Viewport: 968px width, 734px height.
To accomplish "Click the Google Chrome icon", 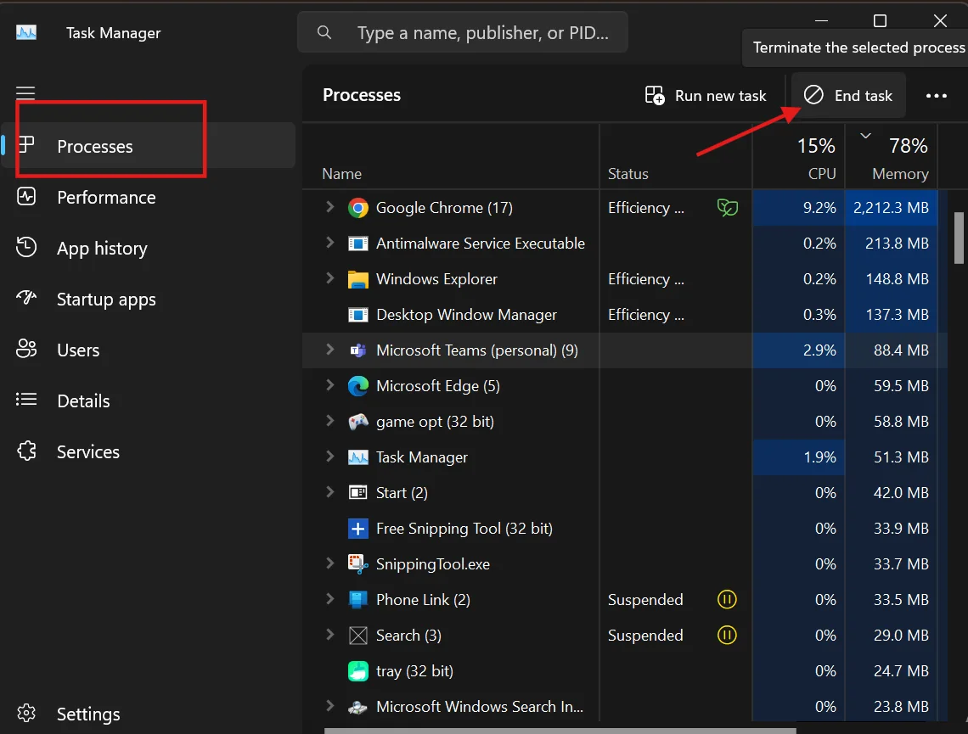I will pyautogui.click(x=358, y=208).
